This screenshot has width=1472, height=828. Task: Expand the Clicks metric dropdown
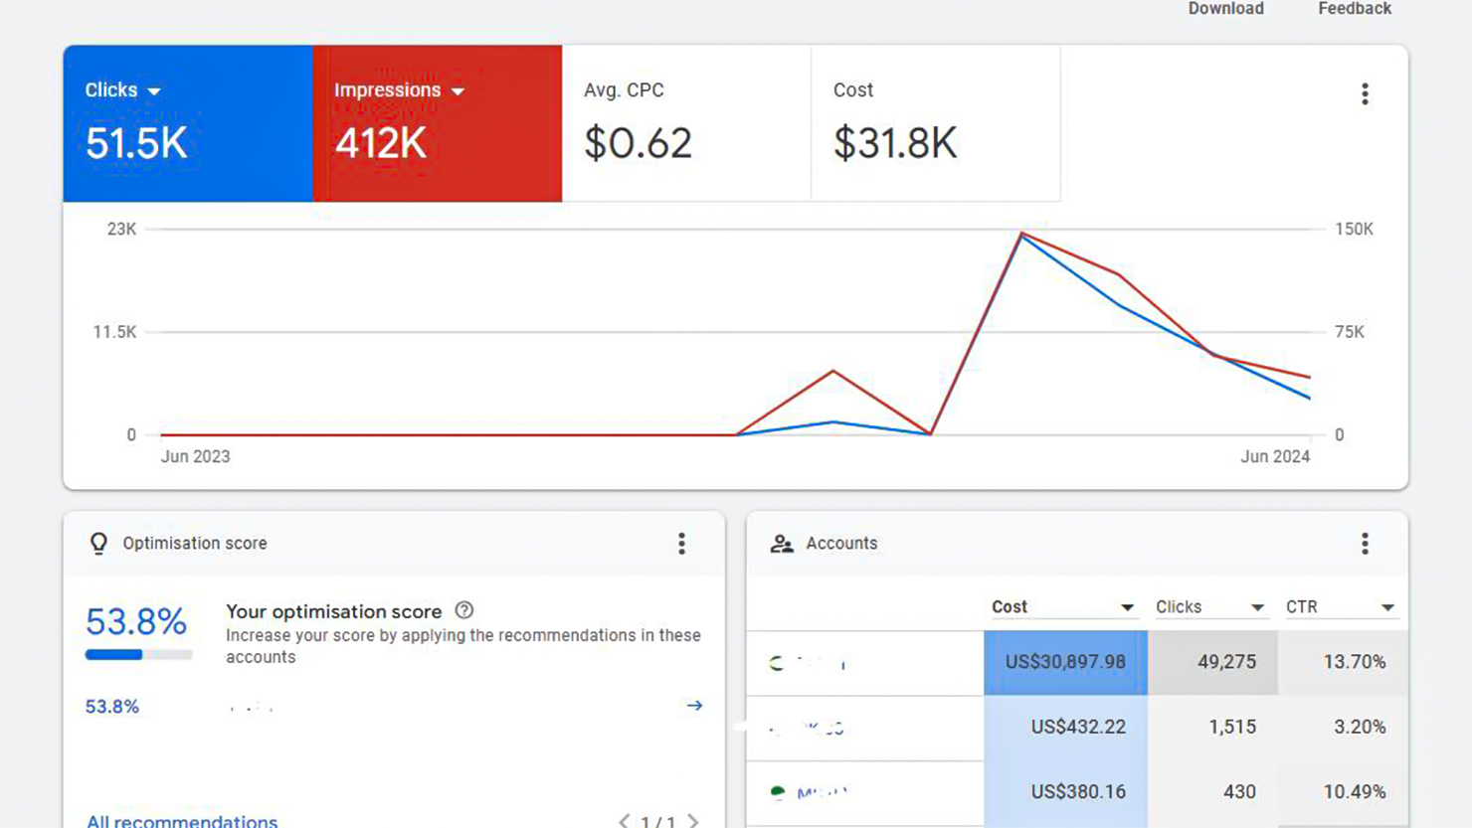coord(154,91)
